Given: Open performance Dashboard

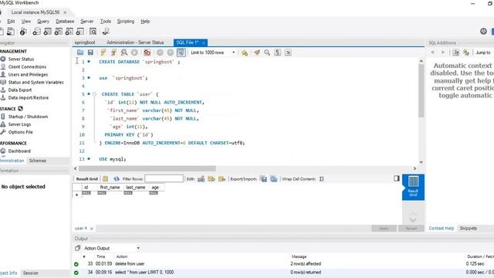Looking at the screenshot, I should 19,151.
